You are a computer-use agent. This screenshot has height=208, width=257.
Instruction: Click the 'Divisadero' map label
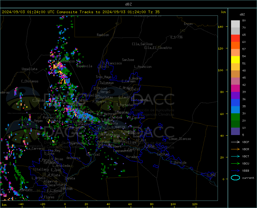coord(139,100)
